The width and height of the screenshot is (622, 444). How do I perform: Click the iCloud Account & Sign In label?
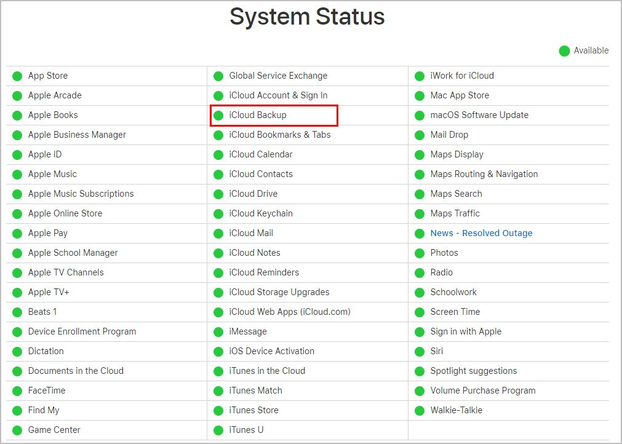(279, 95)
